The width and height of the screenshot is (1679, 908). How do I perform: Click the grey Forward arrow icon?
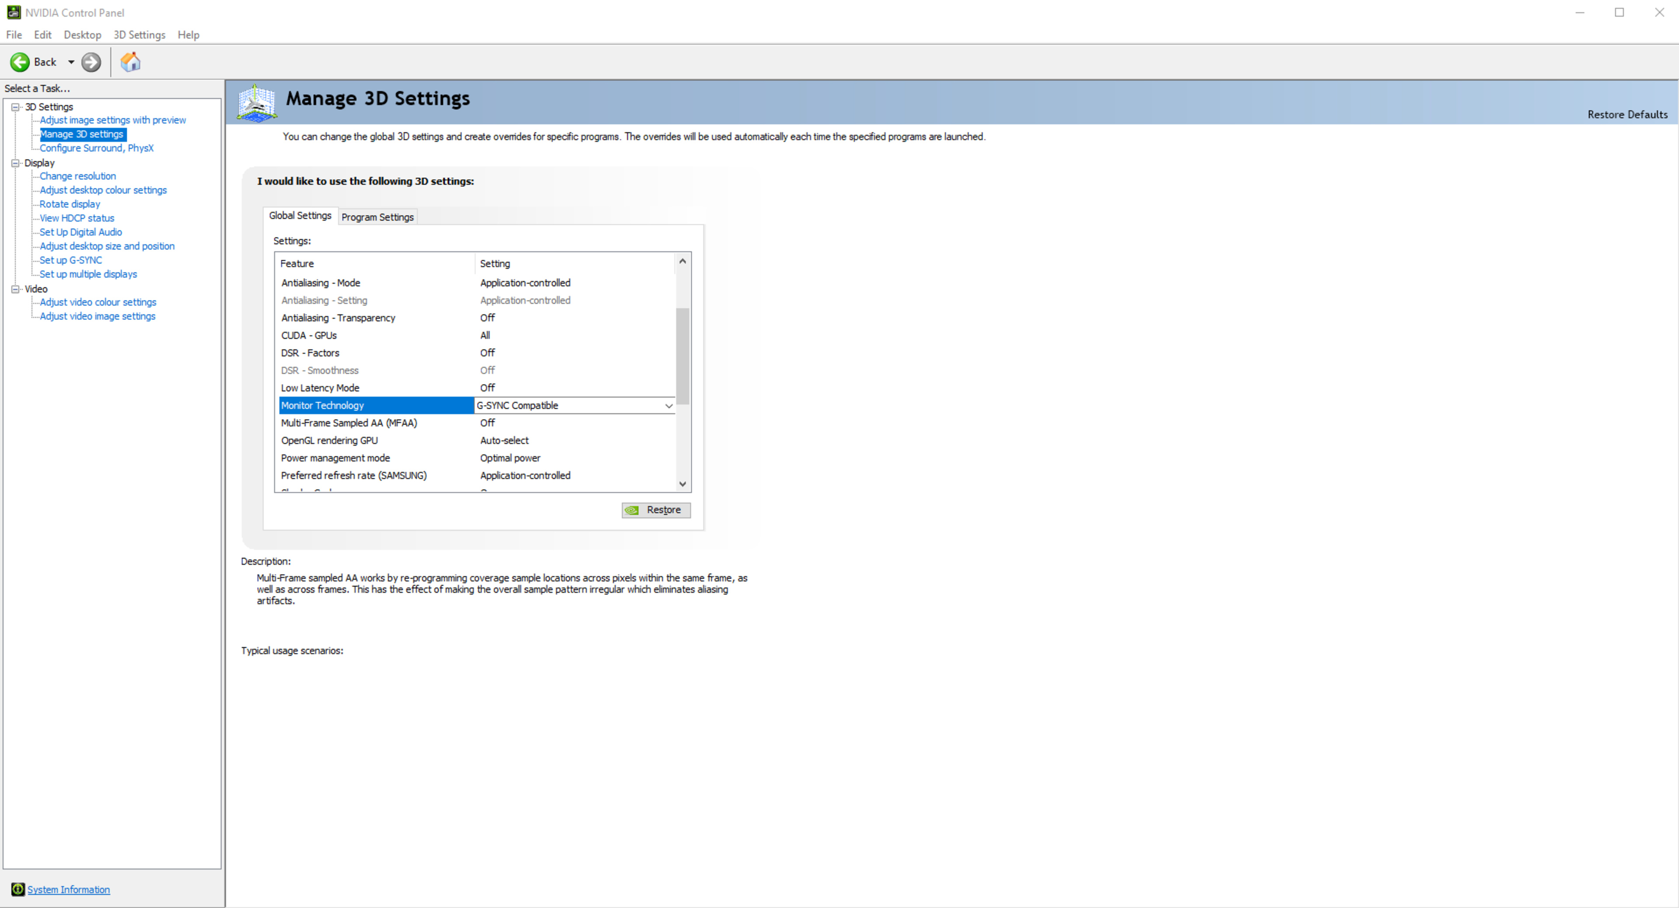91,62
